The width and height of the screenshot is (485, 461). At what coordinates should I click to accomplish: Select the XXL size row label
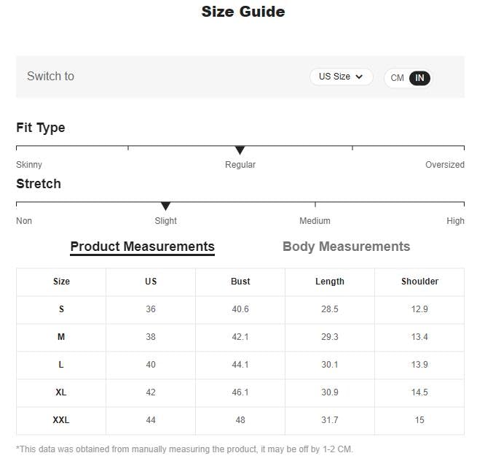pos(61,420)
